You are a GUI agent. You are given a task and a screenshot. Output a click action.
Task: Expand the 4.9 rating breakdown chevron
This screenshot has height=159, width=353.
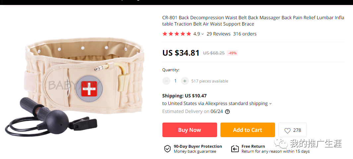(x=203, y=34)
